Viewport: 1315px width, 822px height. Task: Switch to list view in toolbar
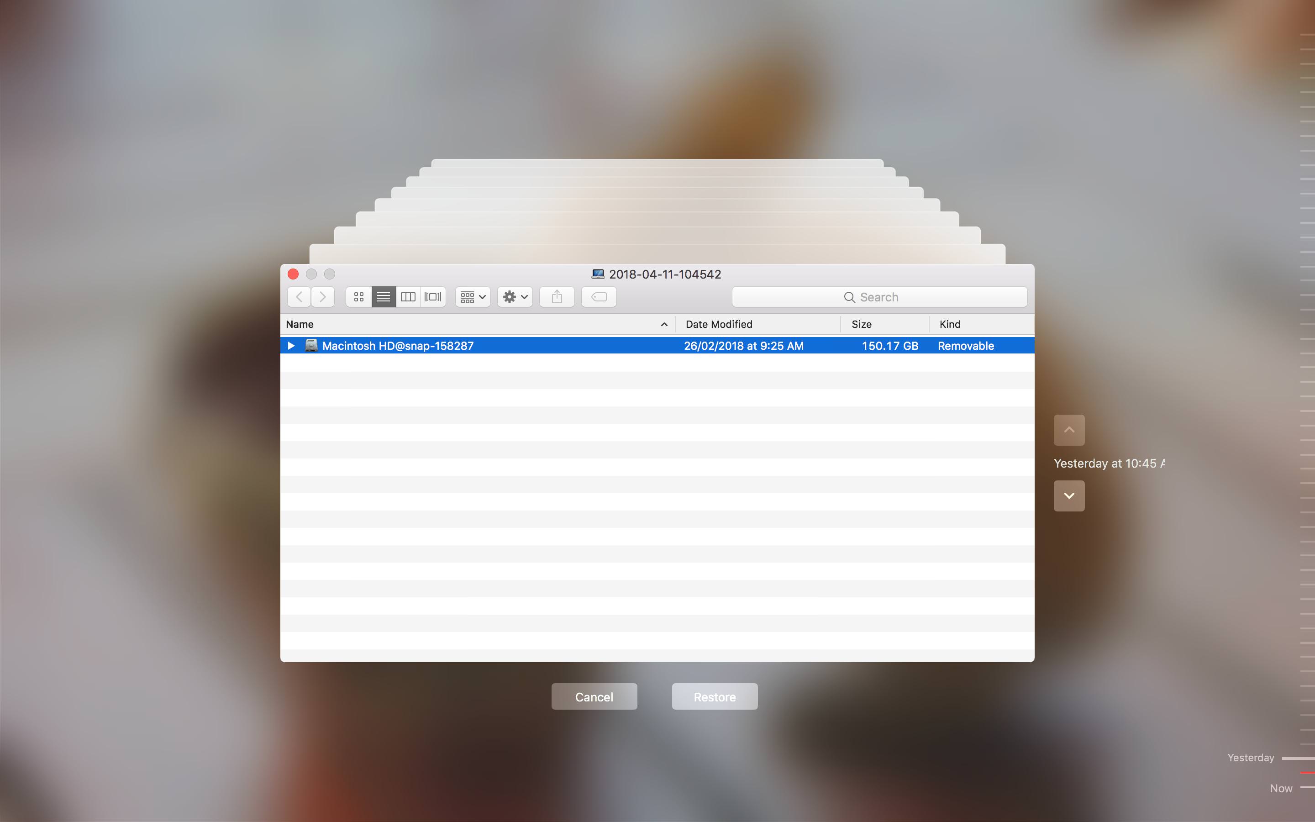coord(384,297)
